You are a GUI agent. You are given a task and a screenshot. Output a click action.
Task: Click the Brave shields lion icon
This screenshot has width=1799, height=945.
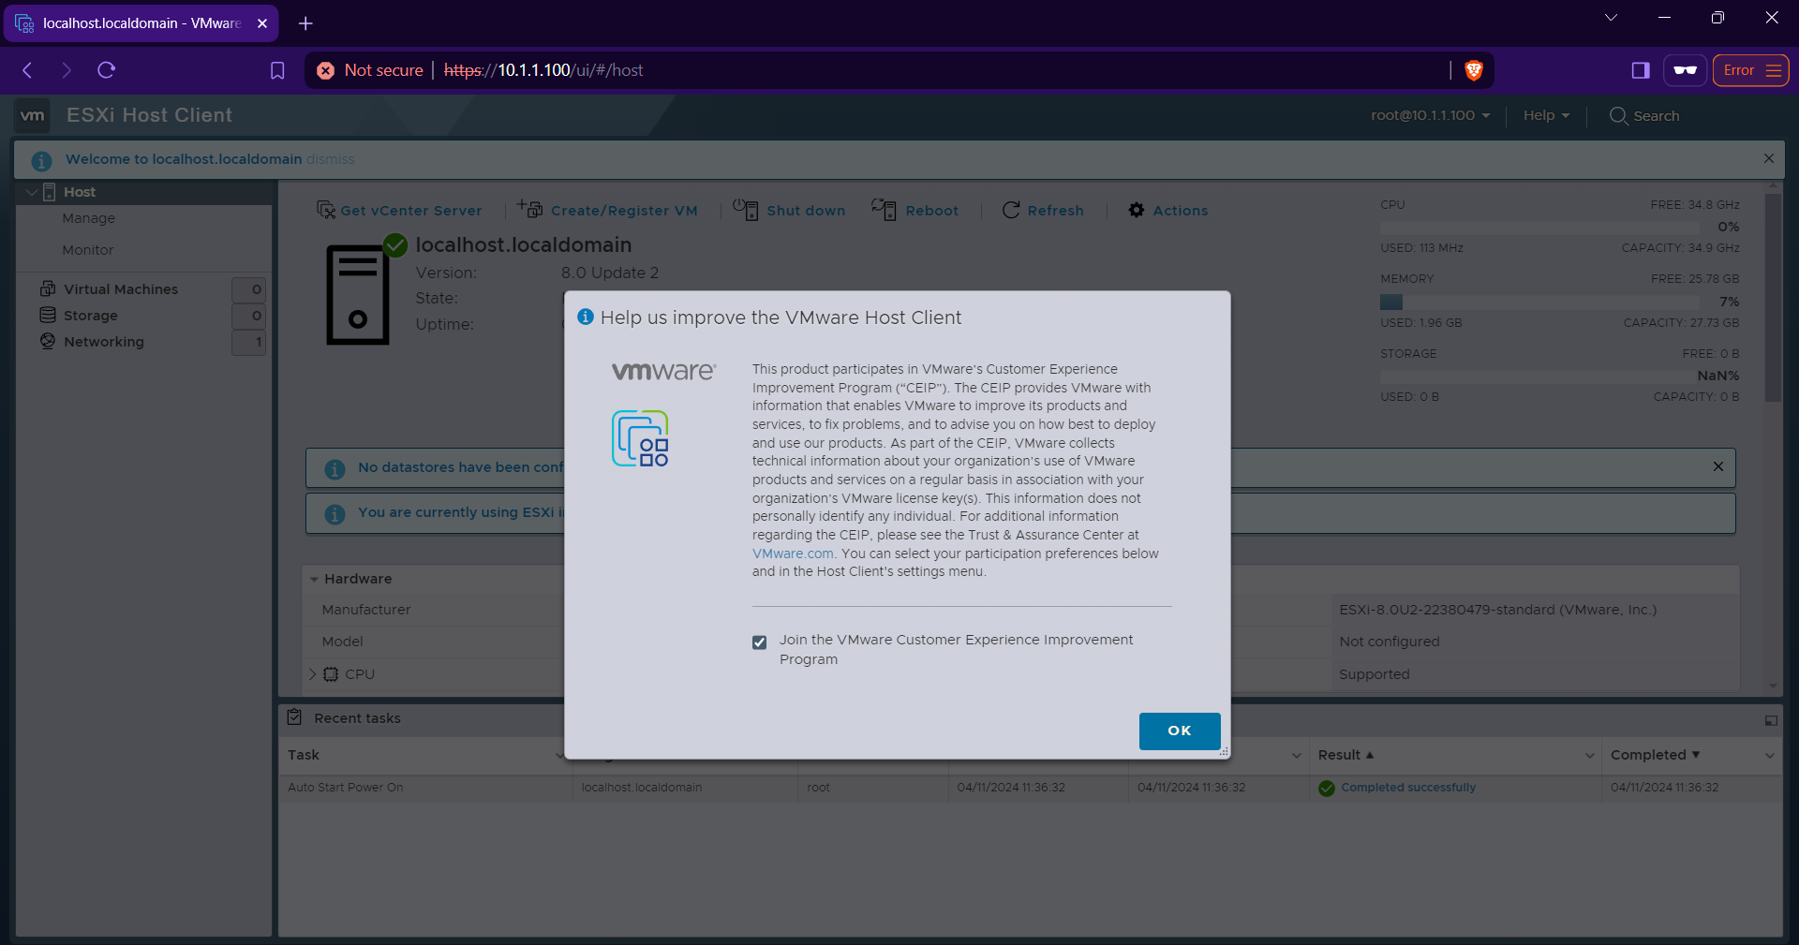[x=1474, y=70]
